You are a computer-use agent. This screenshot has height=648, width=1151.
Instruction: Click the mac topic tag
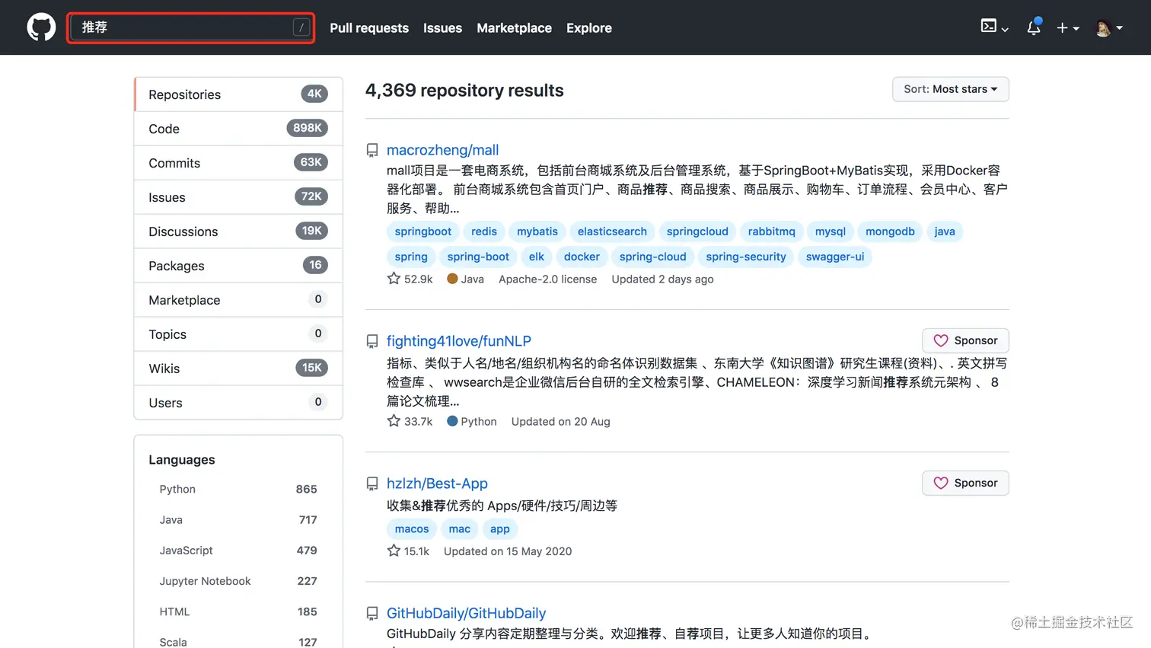pyautogui.click(x=460, y=528)
